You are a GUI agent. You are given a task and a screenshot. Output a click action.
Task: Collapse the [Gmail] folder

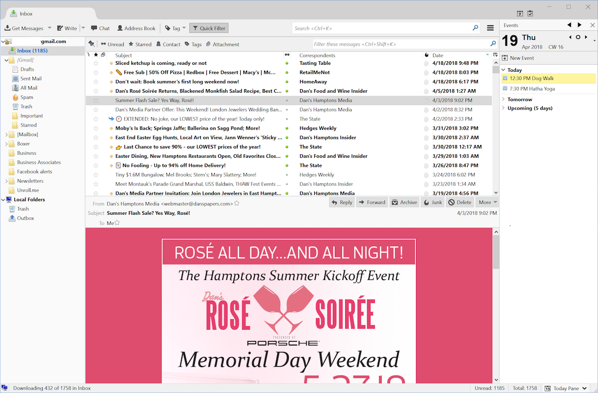click(6, 60)
